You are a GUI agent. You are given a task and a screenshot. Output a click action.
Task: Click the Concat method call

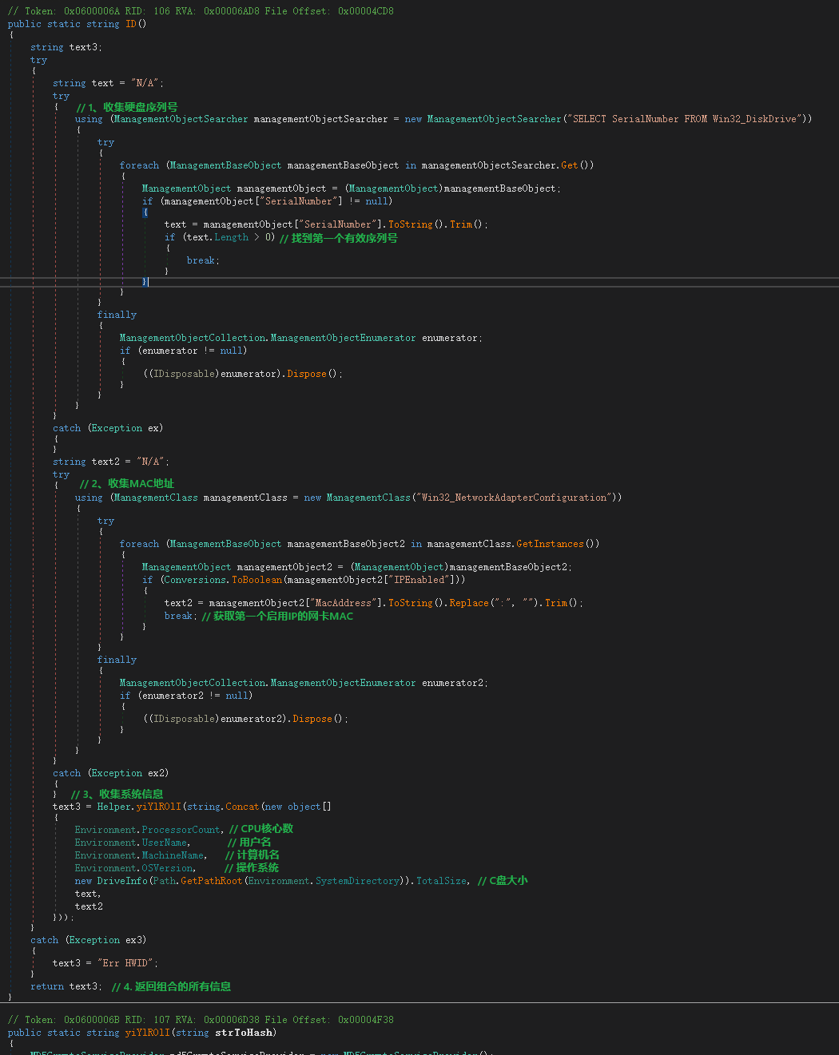coord(242,807)
